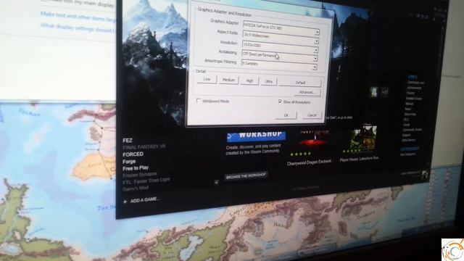Image resolution: width=464 pixels, height=261 pixels.
Task: Click the 8 Samples anisotropic value
Action: tap(250, 63)
